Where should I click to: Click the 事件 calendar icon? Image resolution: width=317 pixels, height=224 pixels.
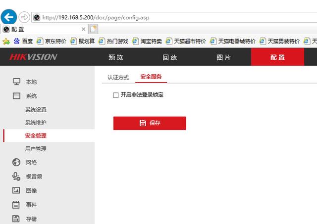[x=16, y=205]
